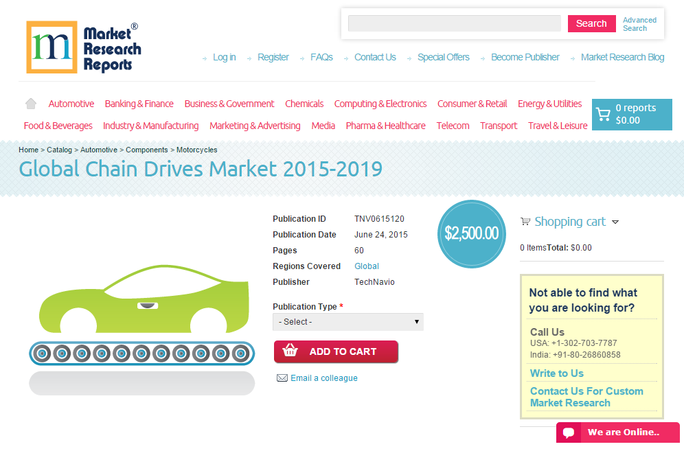Click the chat bubble icon on We are Online
Screen dimensions: 684x451
click(570, 432)
